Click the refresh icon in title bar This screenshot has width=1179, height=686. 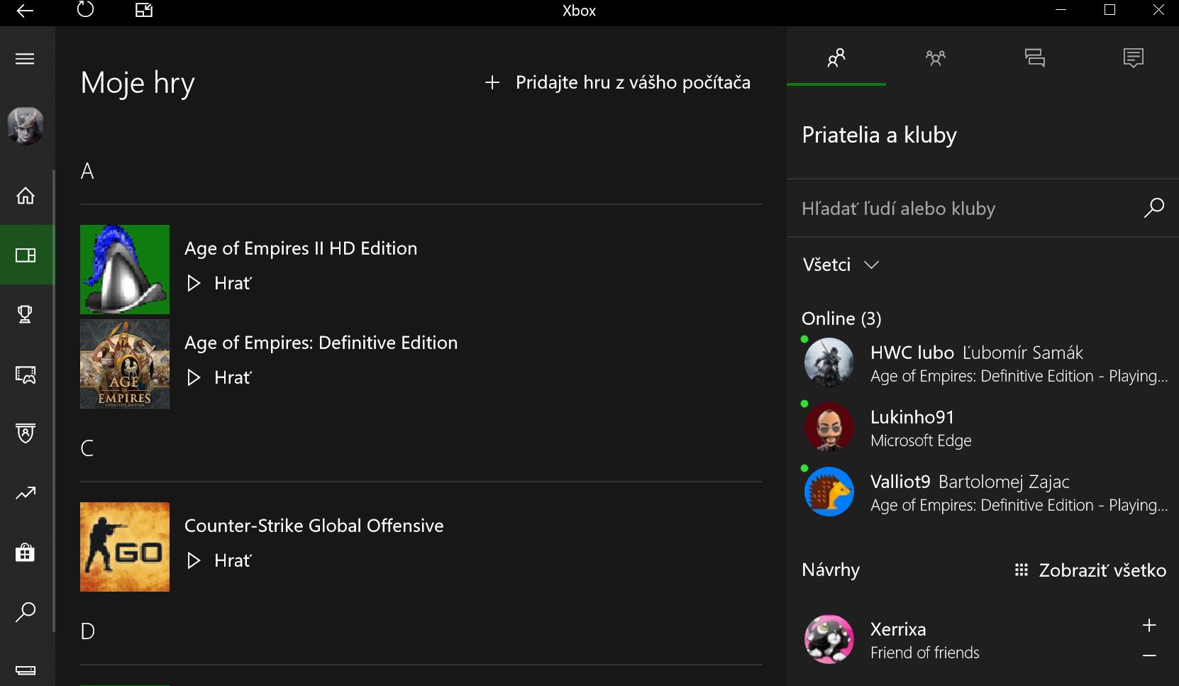coord(85,10)
